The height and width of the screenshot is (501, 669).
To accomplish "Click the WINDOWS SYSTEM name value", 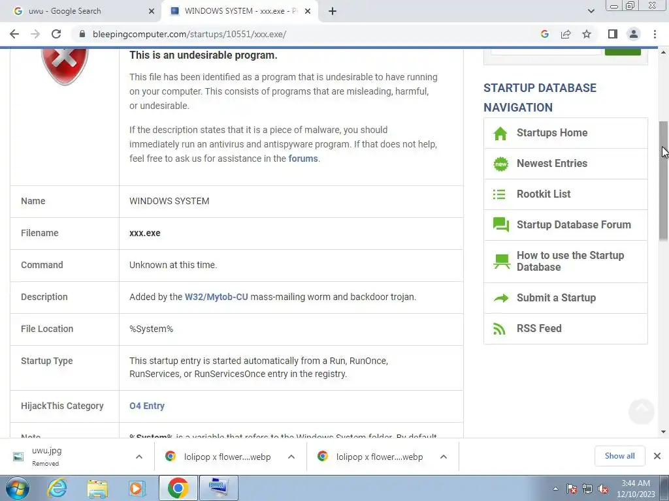I will [169, 201].
